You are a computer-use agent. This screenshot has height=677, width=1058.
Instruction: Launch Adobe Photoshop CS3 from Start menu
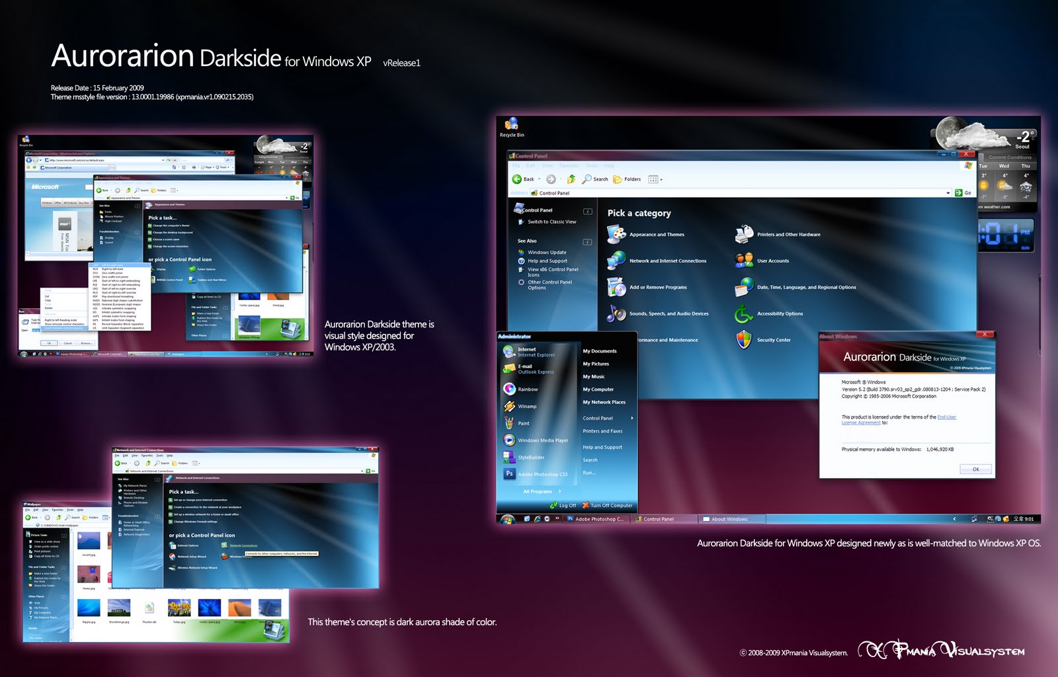click(x=537, y=474)
